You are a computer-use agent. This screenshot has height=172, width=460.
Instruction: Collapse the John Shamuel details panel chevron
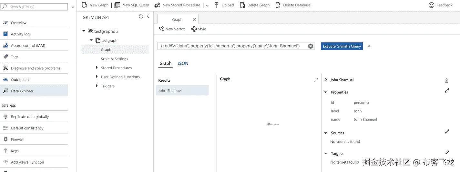pos(325,80)
